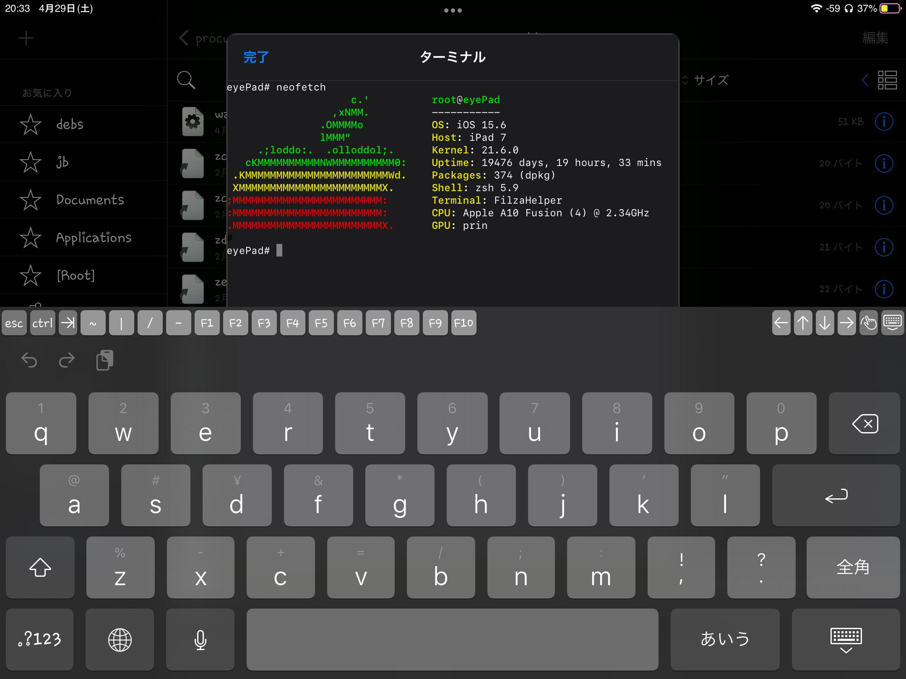Tap the undo arrow icon
Image resolution: width=906 pixels, height=679 pixels.
click(x=29, y=360)
